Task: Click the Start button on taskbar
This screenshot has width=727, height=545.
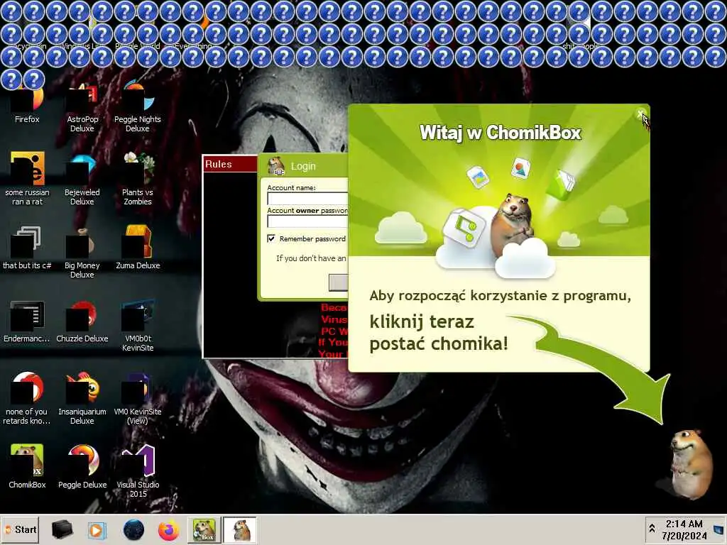Action: (x=21, y=529)
